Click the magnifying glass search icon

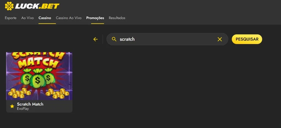pyautogui.click(x=114, y=39)
